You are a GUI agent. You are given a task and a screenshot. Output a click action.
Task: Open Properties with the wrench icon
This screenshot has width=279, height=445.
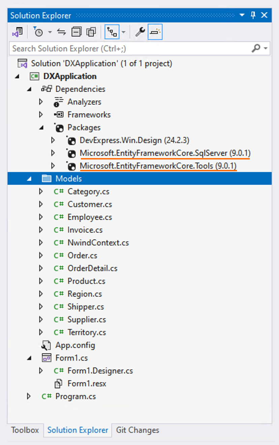coord(140,32)
